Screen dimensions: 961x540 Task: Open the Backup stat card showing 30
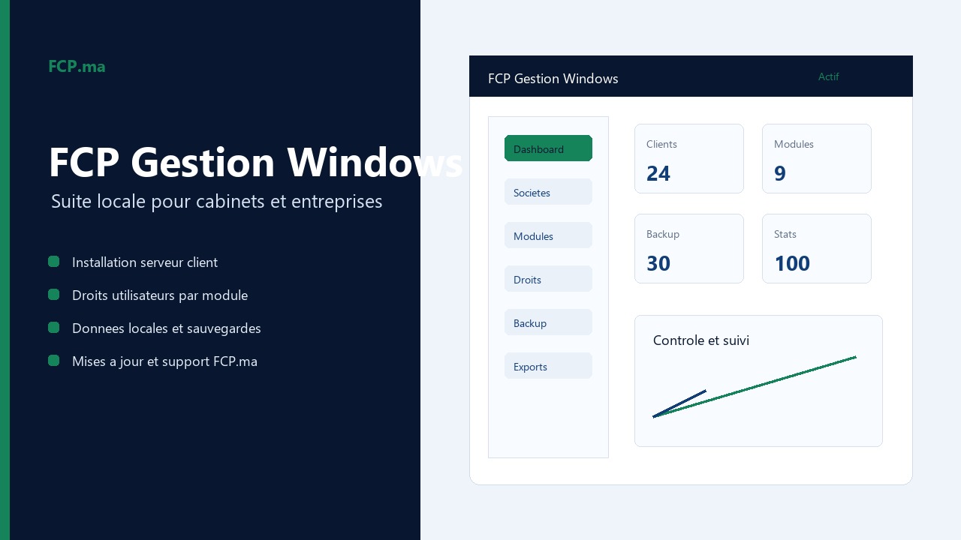click(x=689, y=249)
